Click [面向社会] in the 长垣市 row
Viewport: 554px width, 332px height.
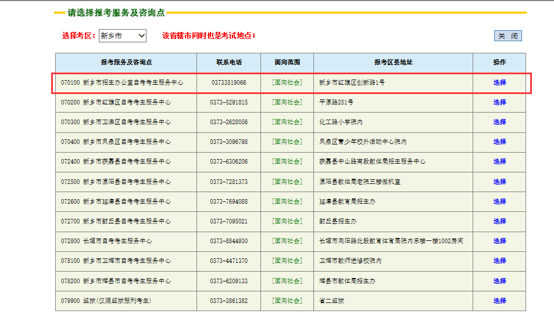coord(287,241)
